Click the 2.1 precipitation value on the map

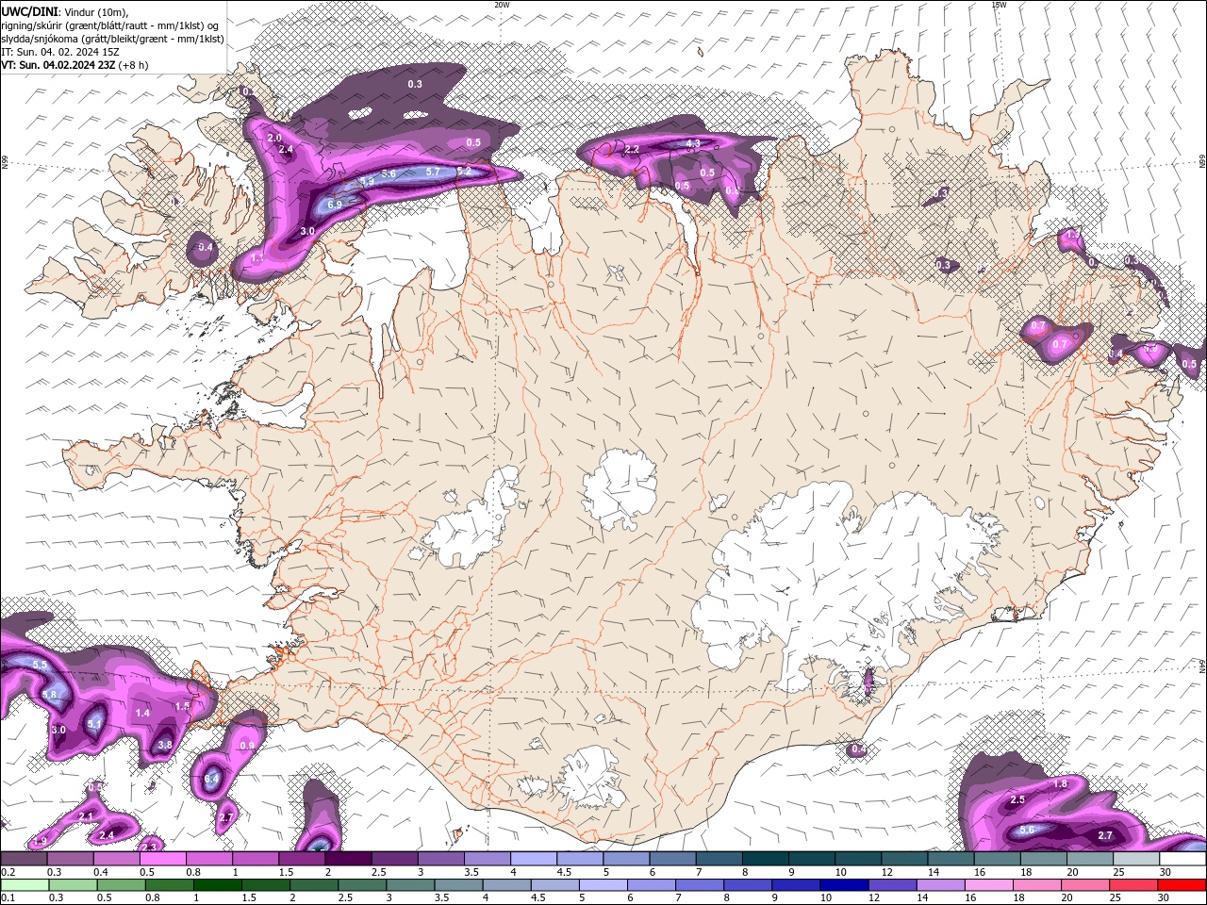tap(86, 816)
